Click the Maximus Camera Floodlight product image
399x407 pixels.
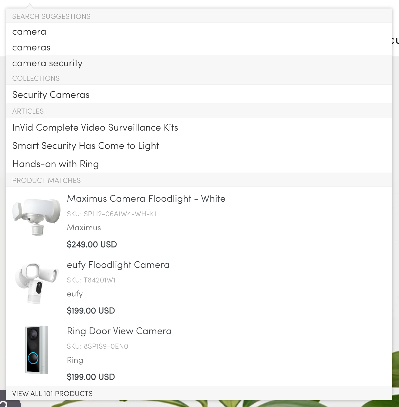(36, 217)
